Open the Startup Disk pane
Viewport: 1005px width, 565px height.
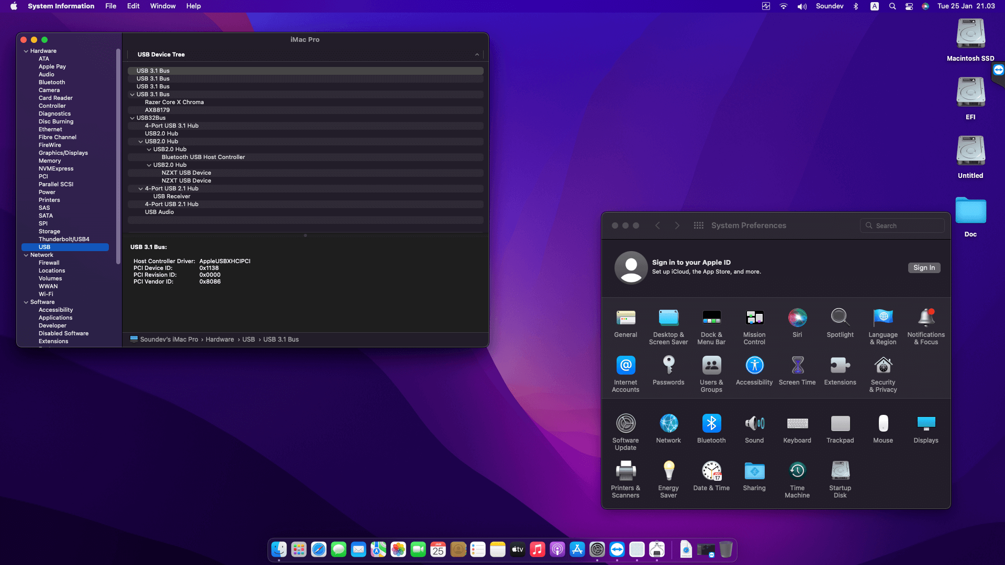(840, 471)
